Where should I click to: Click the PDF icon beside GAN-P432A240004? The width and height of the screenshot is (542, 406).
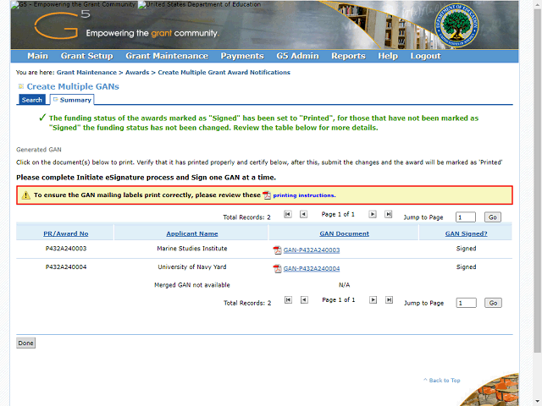(277, 268)
